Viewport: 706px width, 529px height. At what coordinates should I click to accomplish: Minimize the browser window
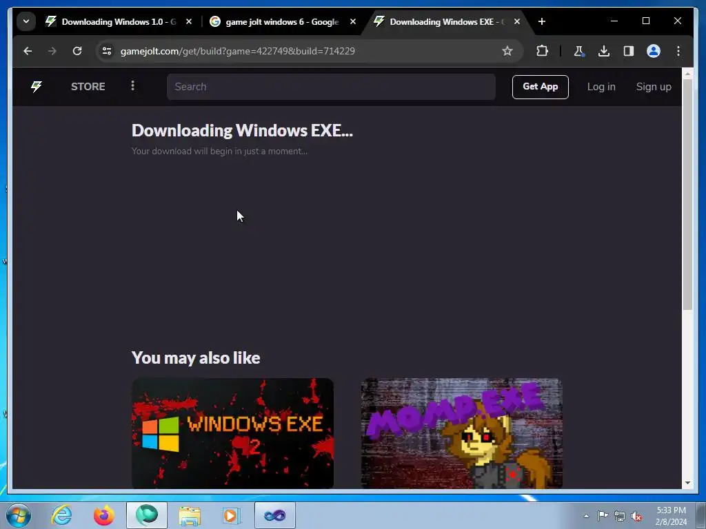[614, 21]
